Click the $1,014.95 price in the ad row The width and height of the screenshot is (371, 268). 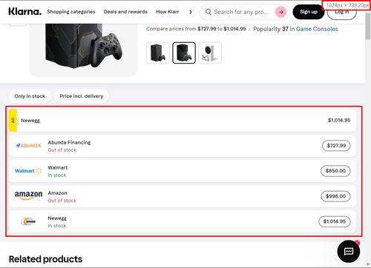(x=339, y=120)
